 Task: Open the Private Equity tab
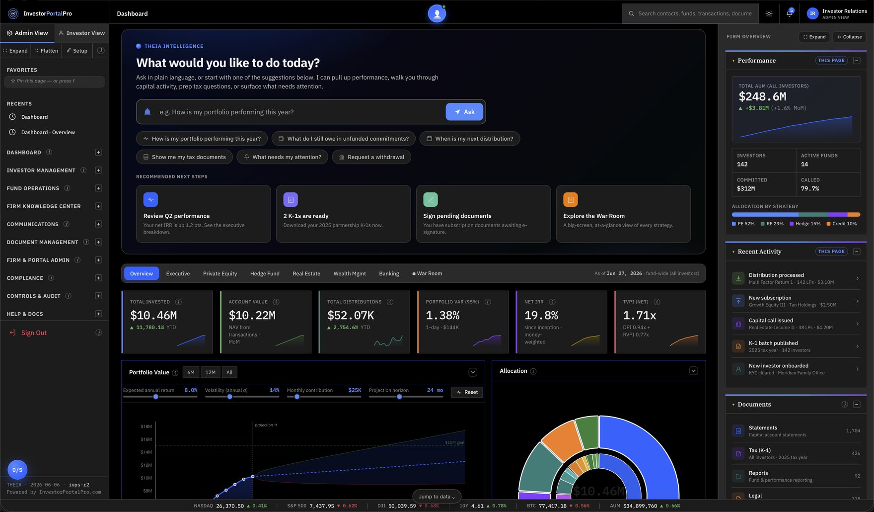tap(220, 273)
